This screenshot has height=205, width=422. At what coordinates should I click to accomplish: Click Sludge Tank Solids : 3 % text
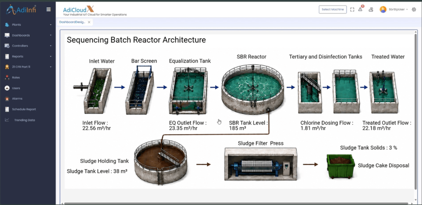[x=368, y=147]
